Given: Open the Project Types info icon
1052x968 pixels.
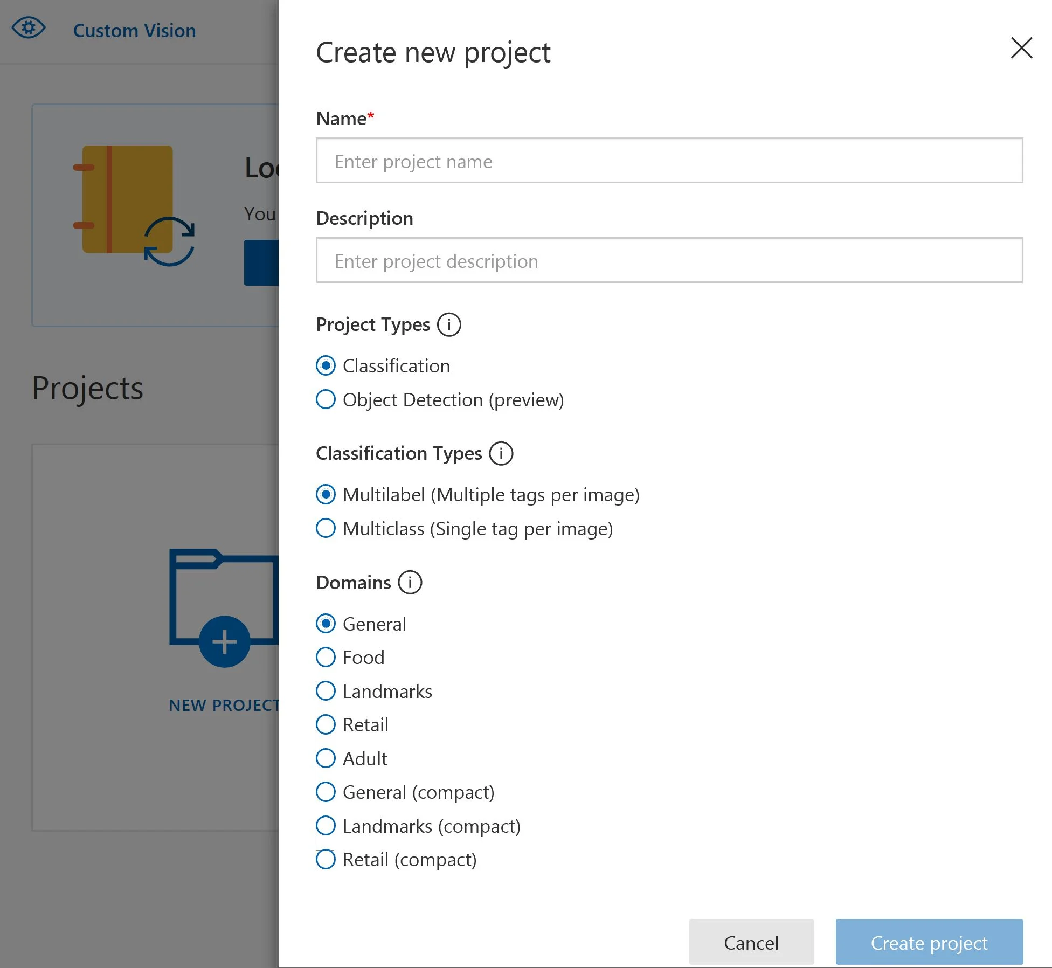Looking at the screenshot, I should tap(449, 324).
